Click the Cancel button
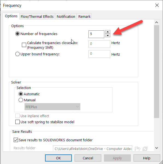 (88, 158)
